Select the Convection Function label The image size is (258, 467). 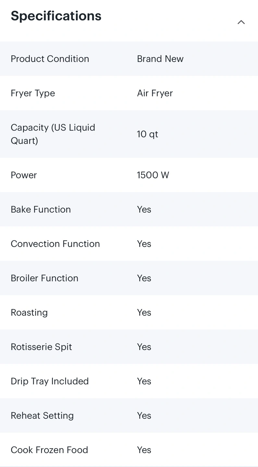tap(55, 244)
